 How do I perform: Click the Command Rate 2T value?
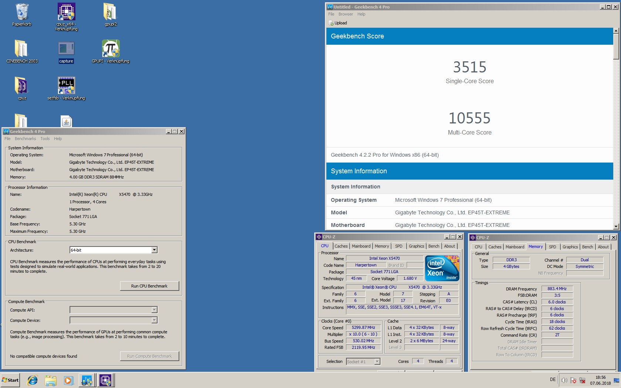pyautogui.click(x=557, y=335)
